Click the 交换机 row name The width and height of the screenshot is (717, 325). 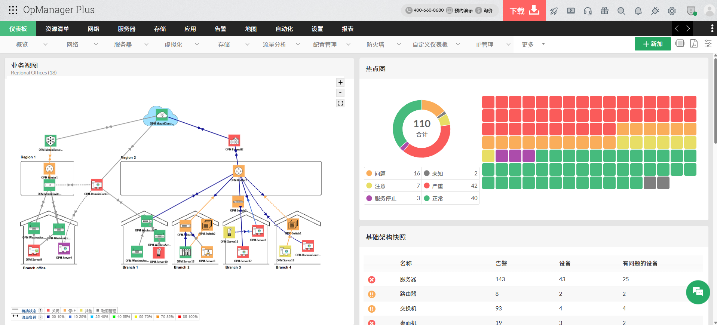click(408, 309)
